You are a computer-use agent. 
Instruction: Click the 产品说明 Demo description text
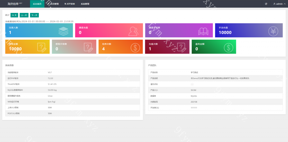(220, 78)
